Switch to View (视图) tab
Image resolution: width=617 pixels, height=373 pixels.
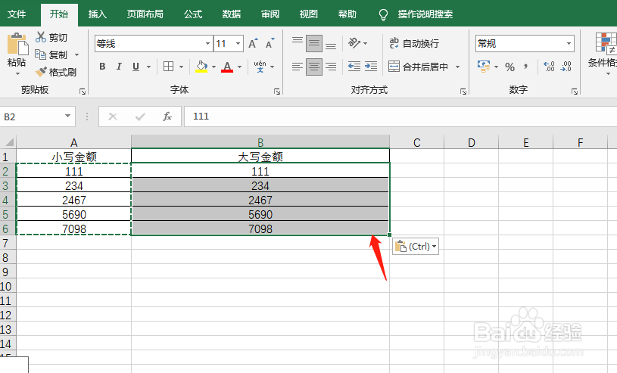pos(309,14)
